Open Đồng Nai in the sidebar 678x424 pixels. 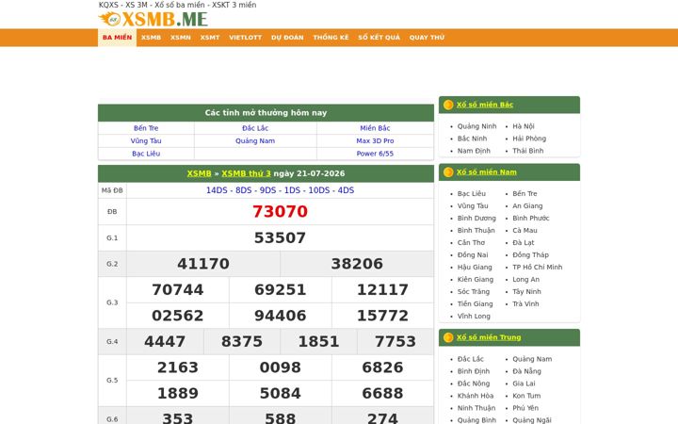pos(473,254)
